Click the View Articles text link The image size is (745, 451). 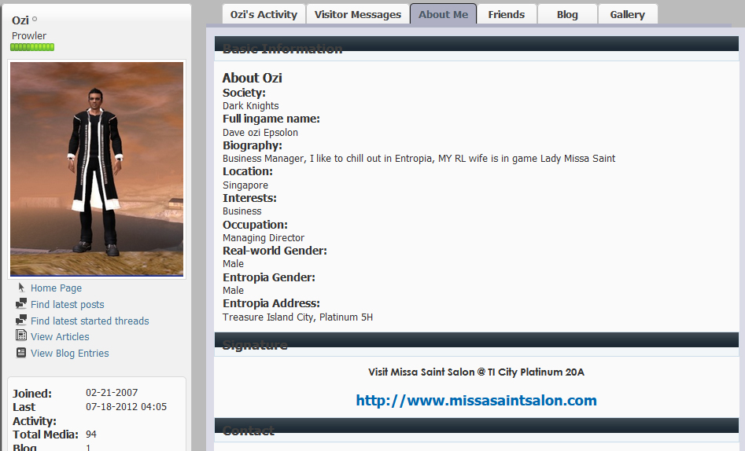tap(60, 337)
